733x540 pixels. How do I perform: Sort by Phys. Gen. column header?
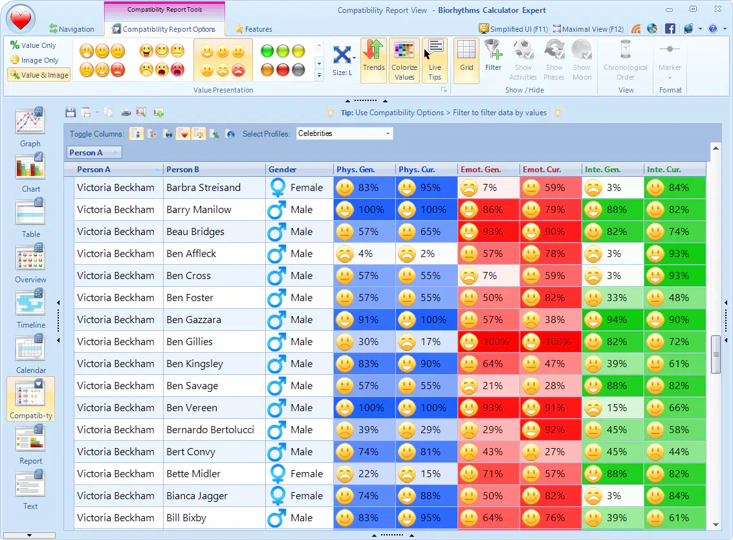click(364, 170)
